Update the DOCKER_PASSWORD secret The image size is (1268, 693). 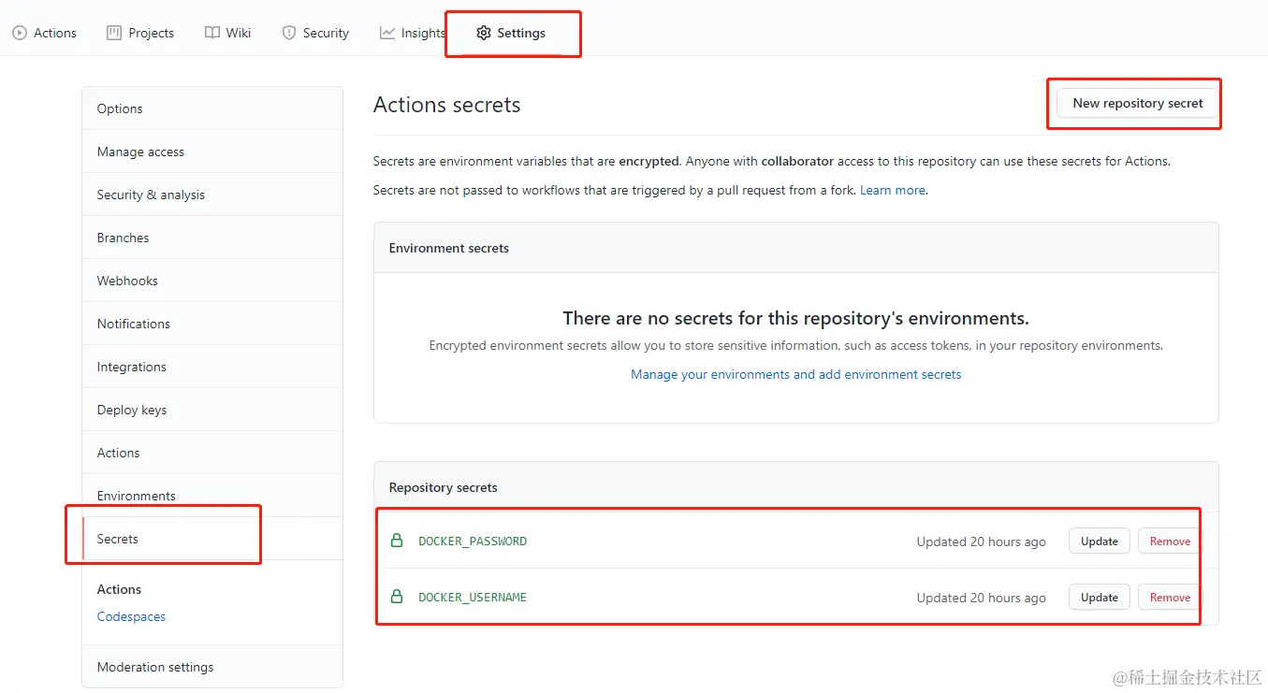(1099, 541)
